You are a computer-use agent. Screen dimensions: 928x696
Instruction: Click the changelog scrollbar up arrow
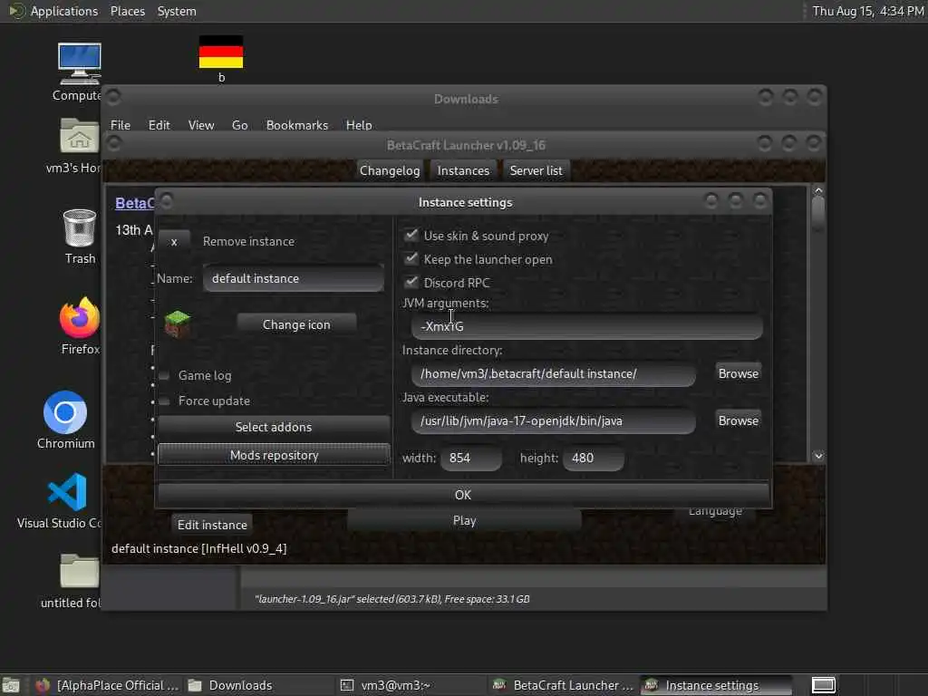tap(818, 190)
